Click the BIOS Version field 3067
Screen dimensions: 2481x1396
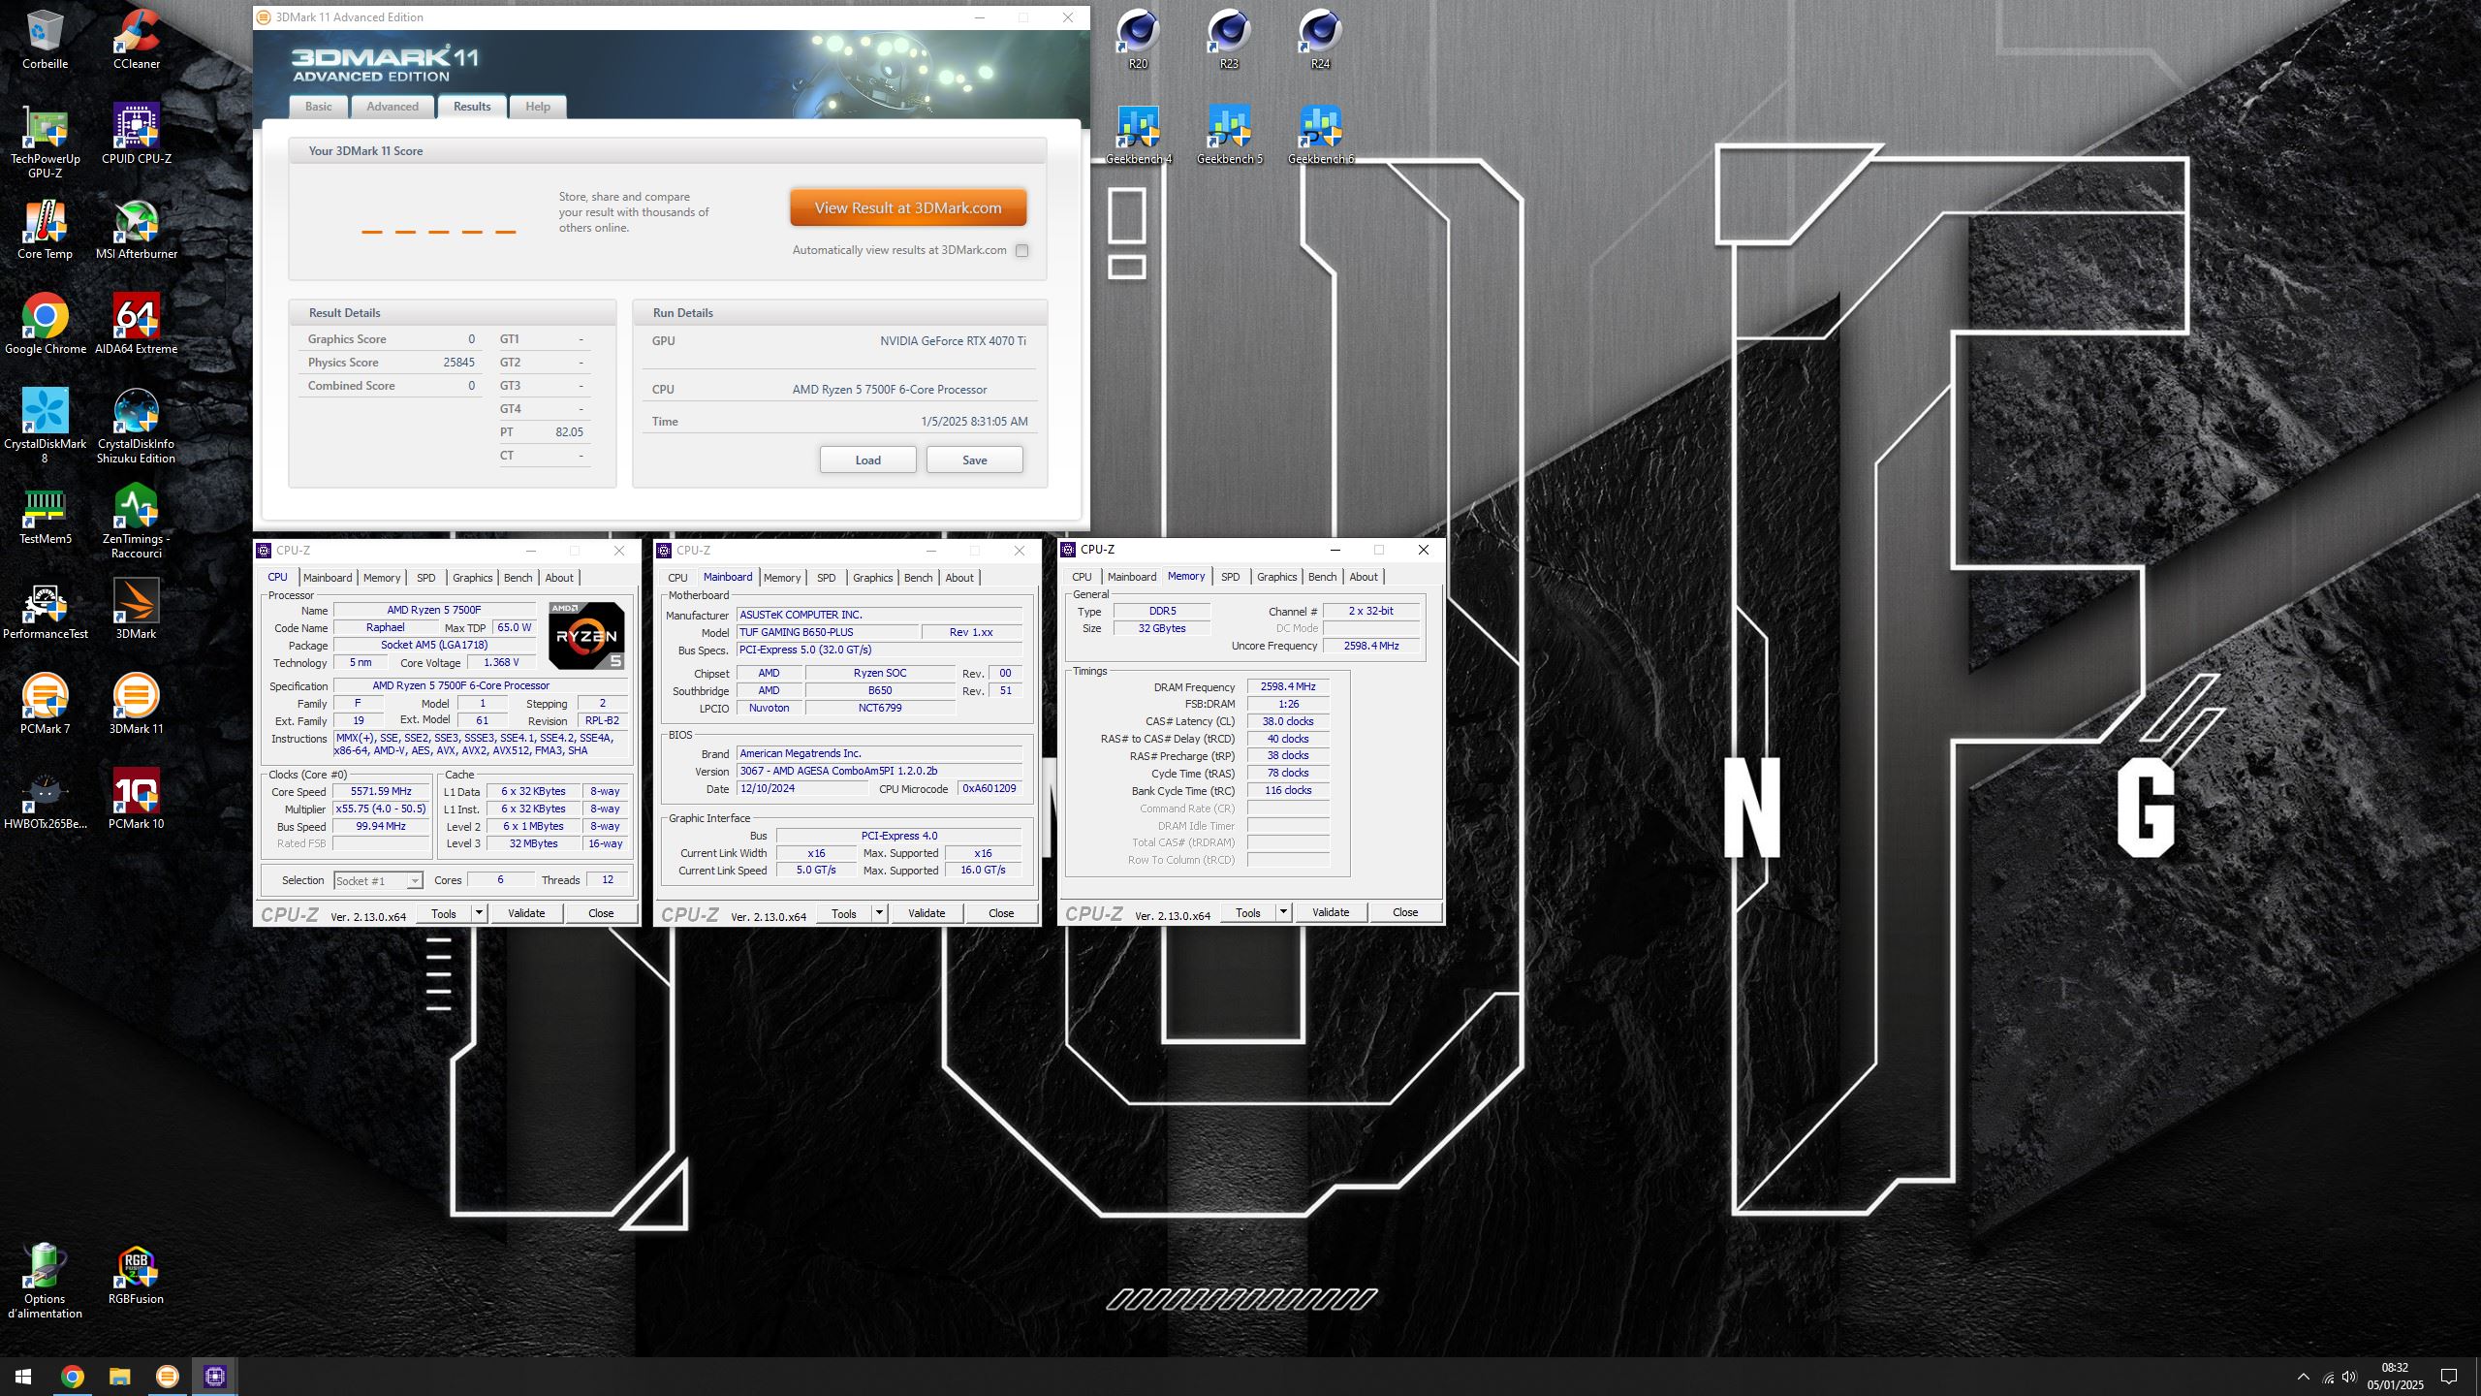click(x=879, y=772)
